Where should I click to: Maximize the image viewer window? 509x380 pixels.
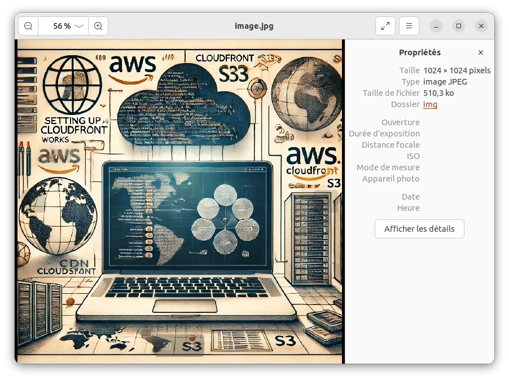click(459, 26)
